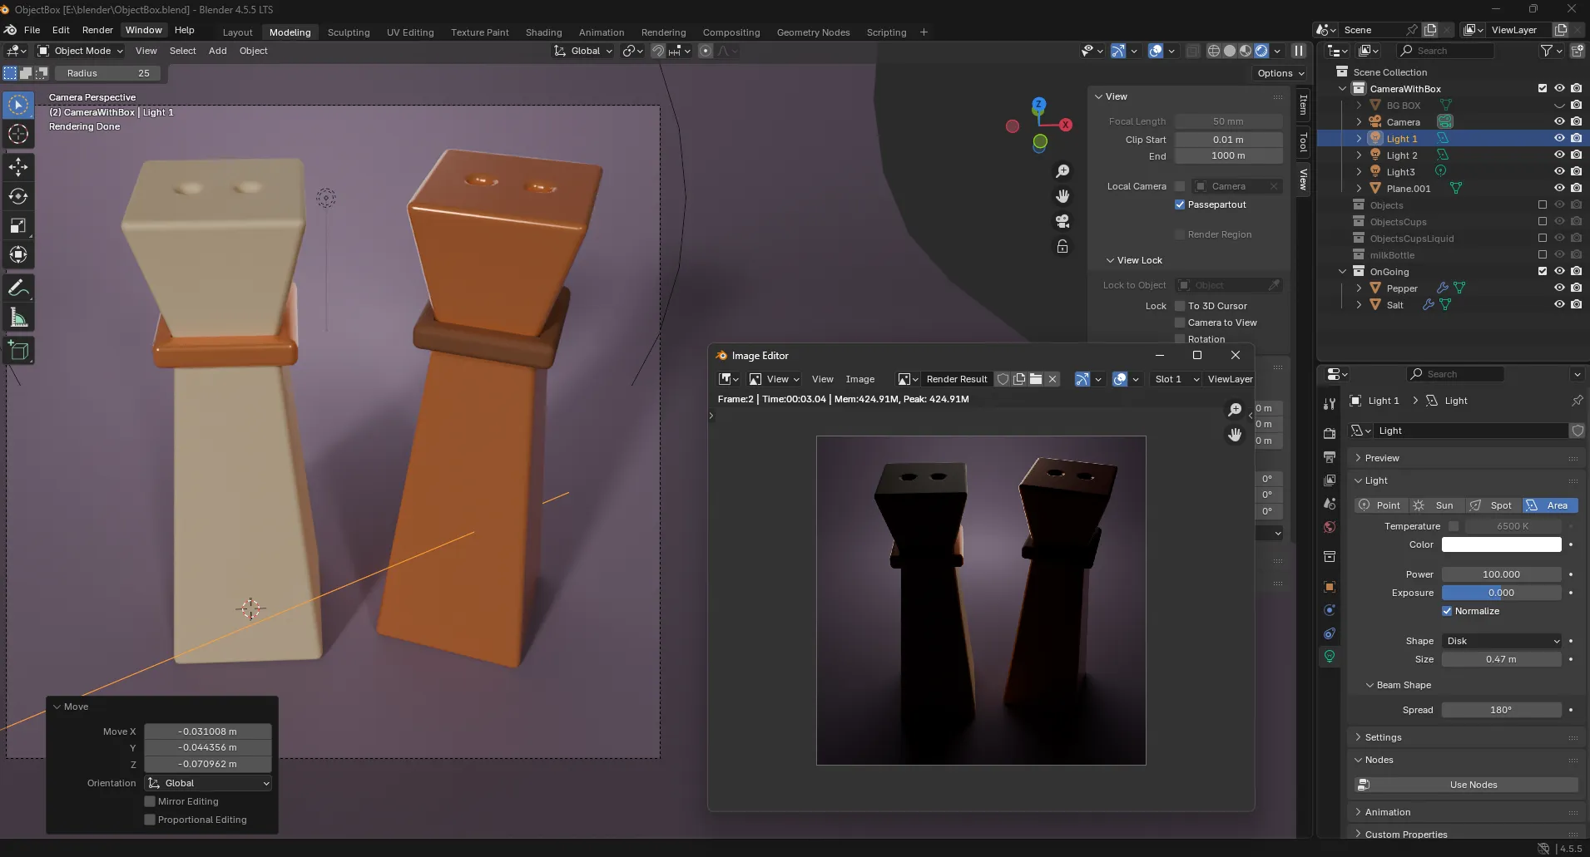Choose the Annotate tool
The image size is (1590, 857).
pyautogui.click(x=18, y=288)
